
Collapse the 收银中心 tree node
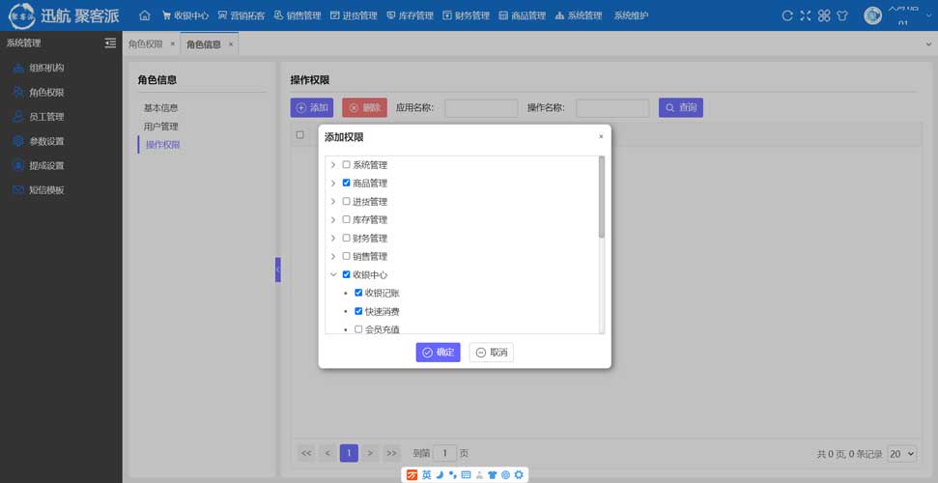point(333,274)
